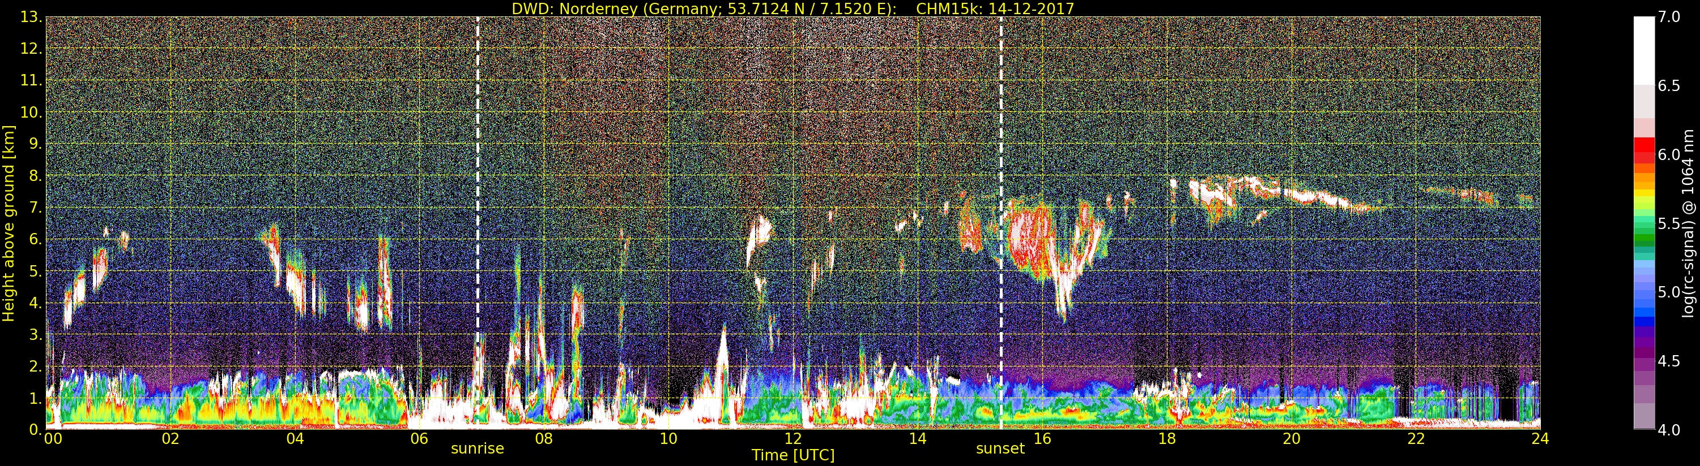Click the y-axis tick label '0.'
1700x466 pixels.
pyautogui.click(x=36, y=430)
